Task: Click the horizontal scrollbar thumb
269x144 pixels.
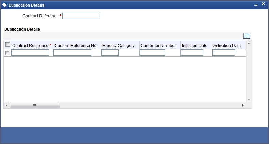Action: pos(35,105)
